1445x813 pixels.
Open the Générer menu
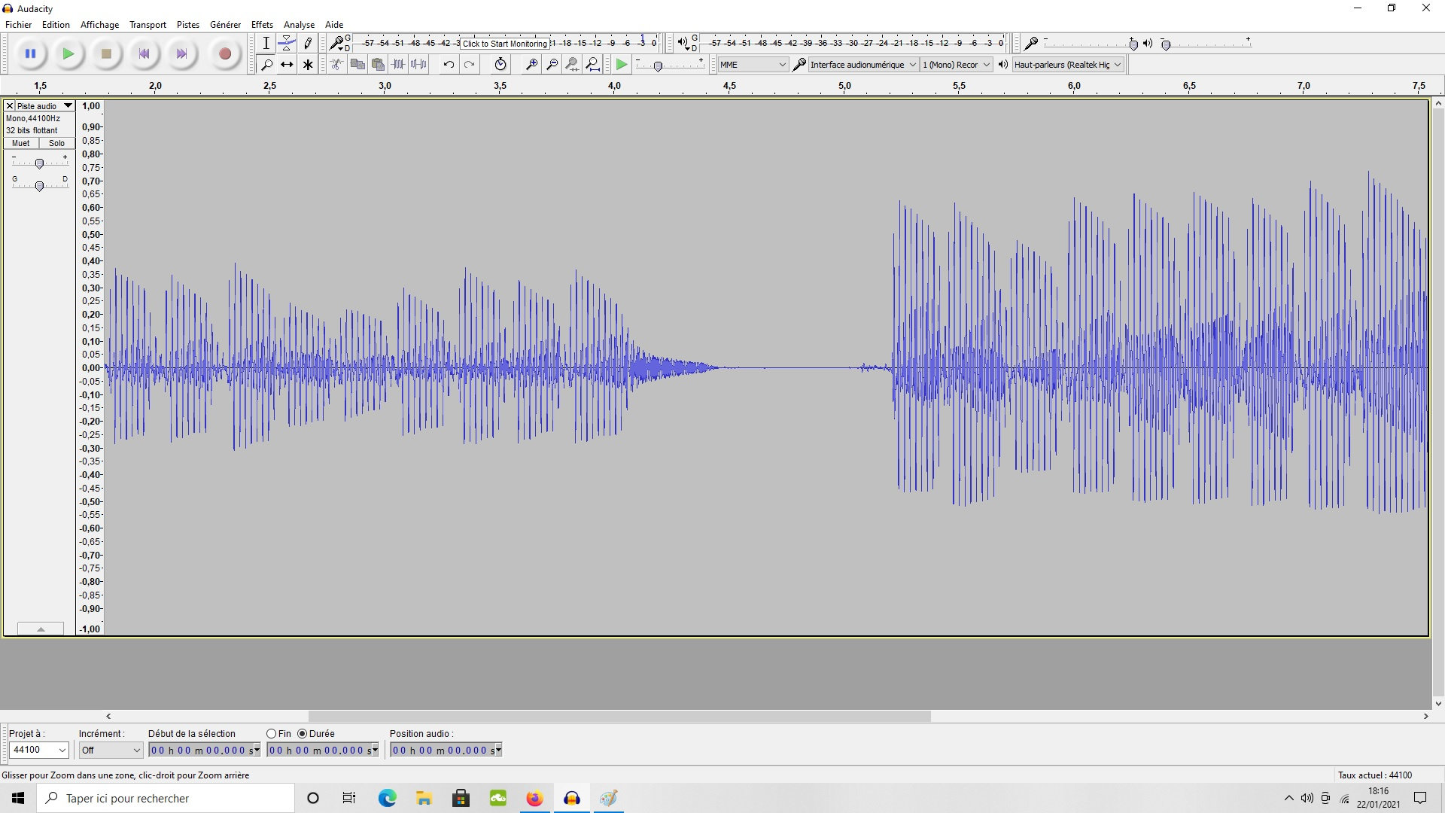click(x=225, y=25)
